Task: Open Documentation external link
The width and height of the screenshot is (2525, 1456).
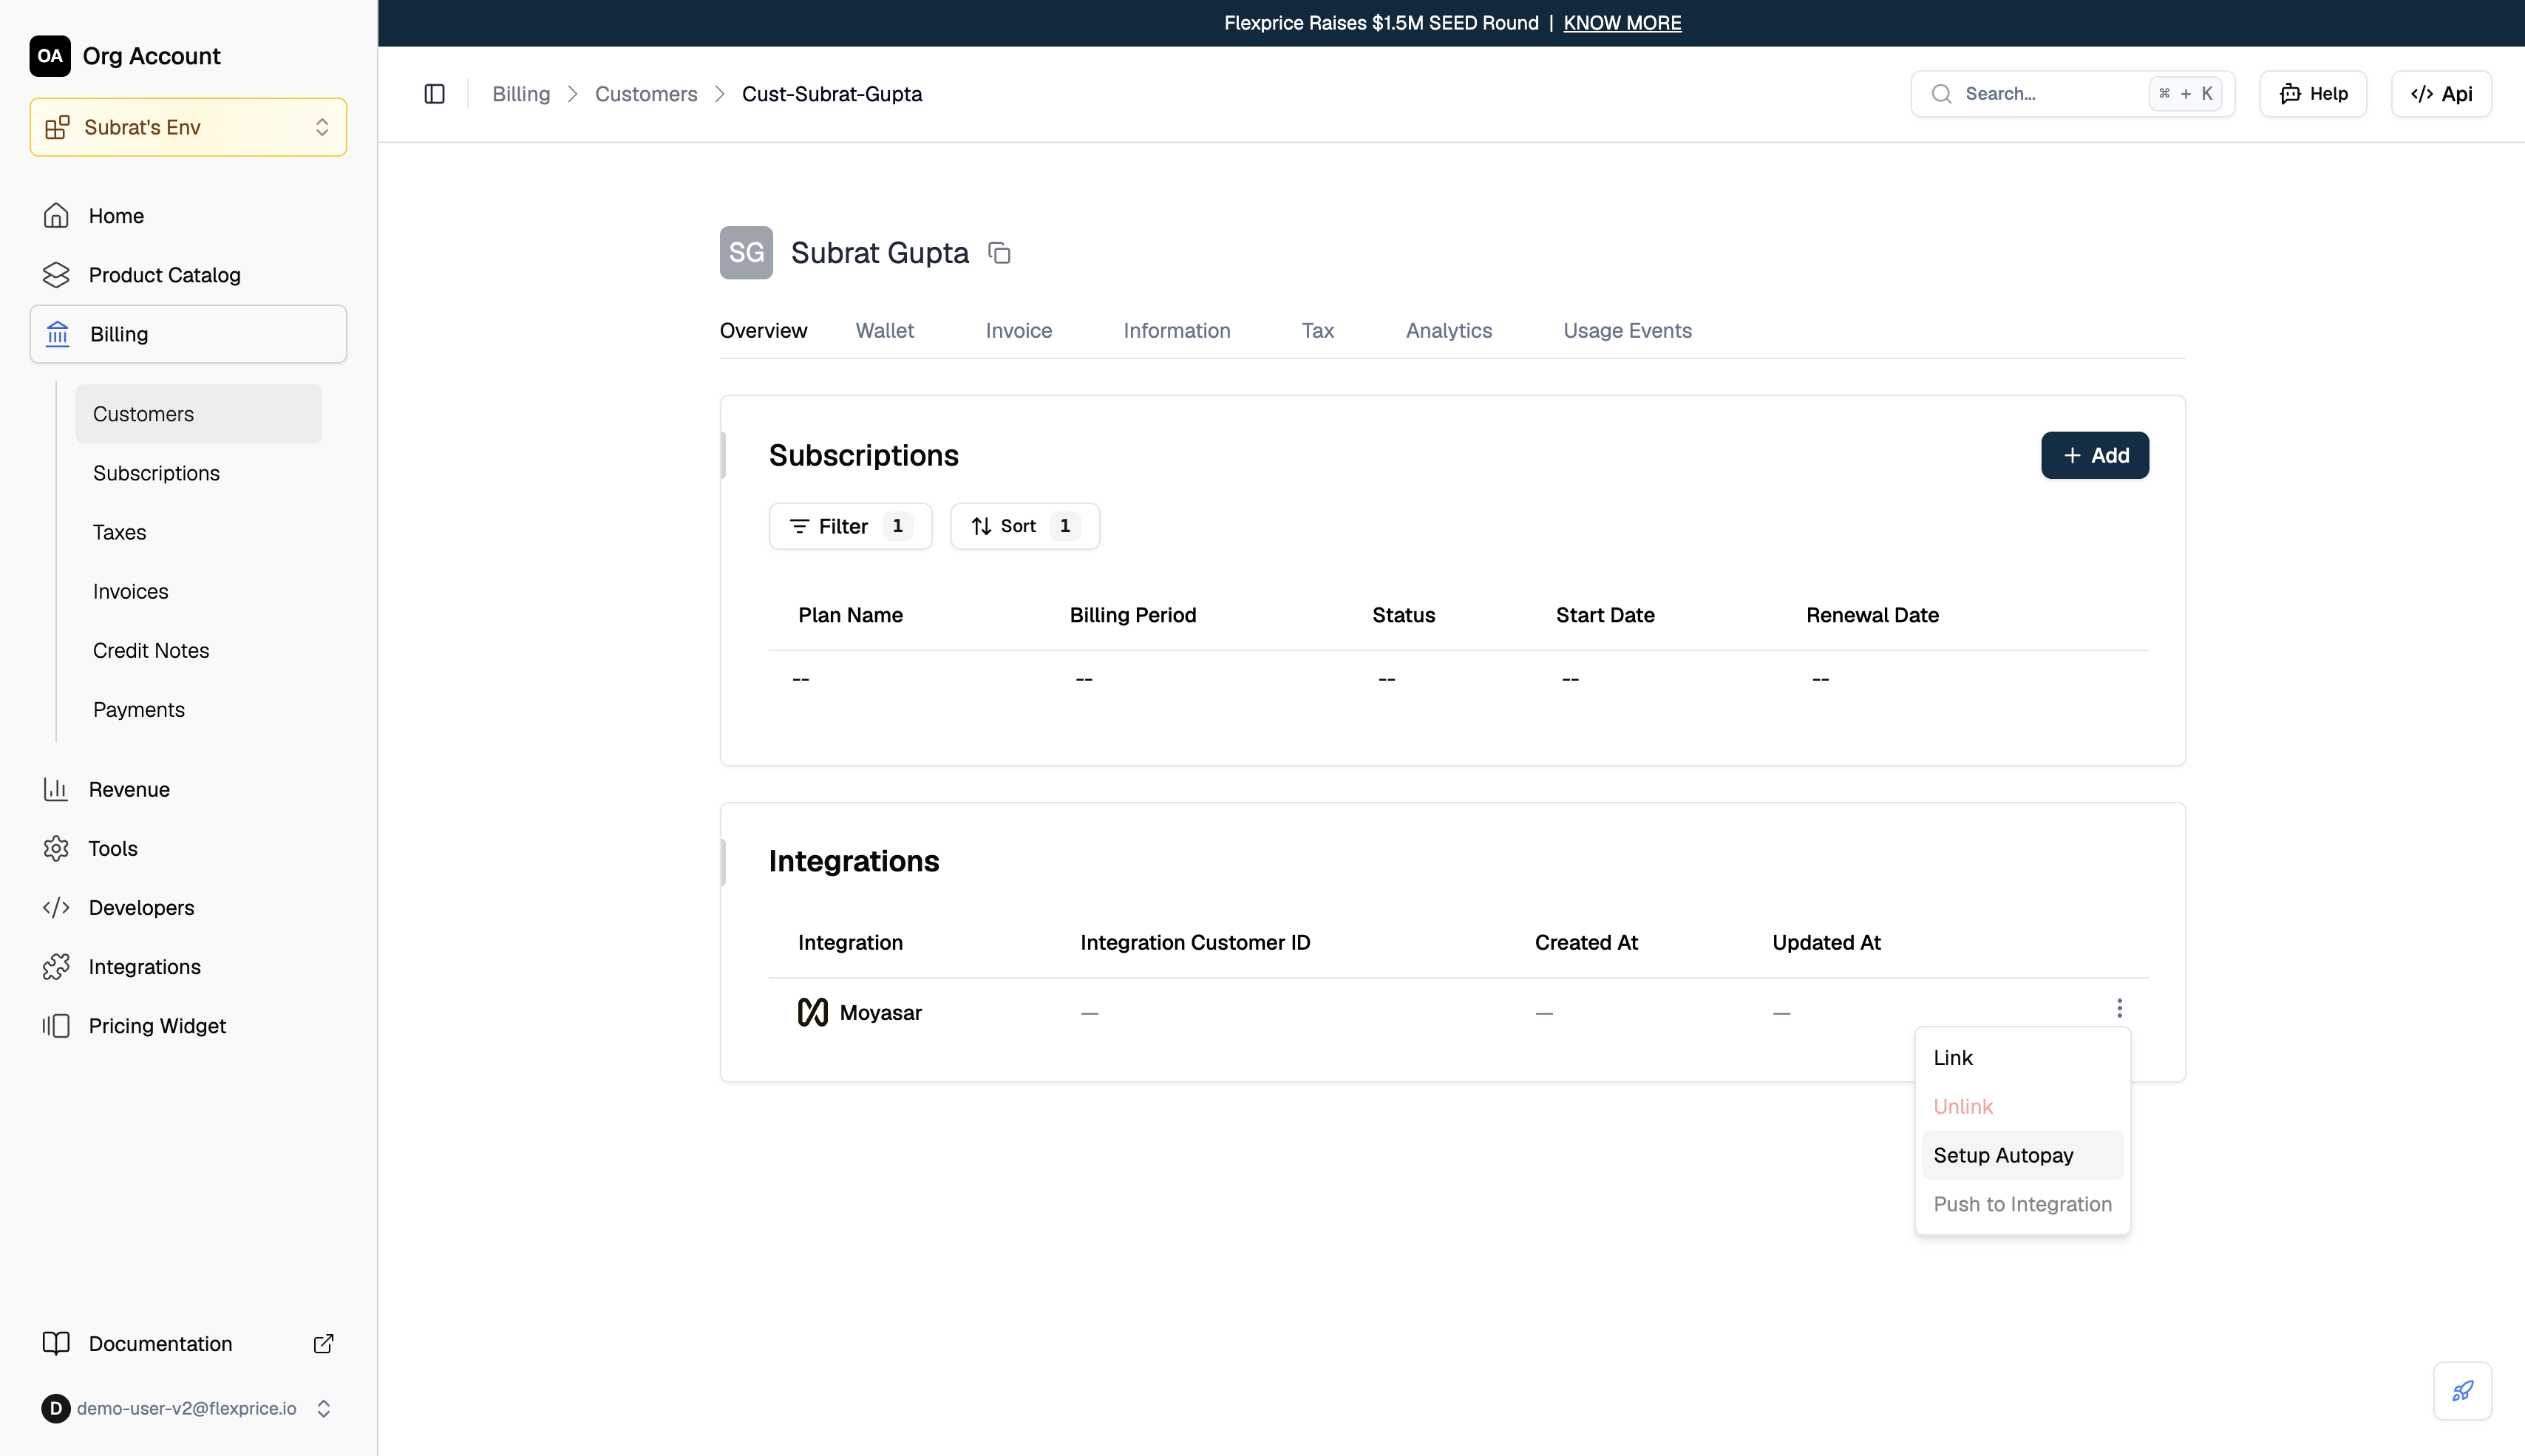Action: click(x=188, y=1343)
